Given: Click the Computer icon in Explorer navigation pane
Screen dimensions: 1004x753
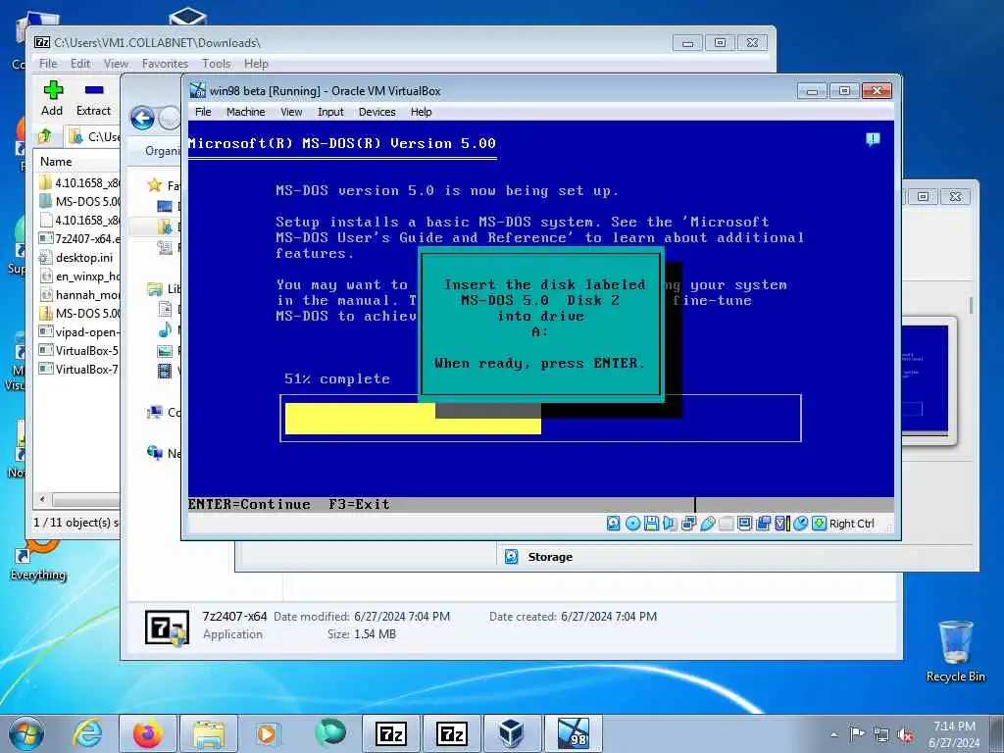Looking at the screenshot, I should tap(154, 413).
